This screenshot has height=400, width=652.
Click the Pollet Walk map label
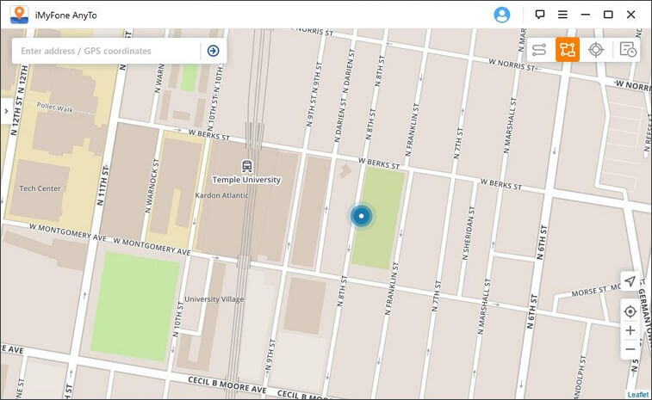pyautogui.click(x=55, y=108)
